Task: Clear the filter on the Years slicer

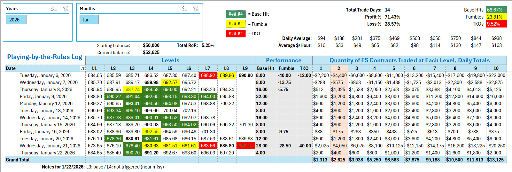Action: pyautogui.click(x=66, y=9)
